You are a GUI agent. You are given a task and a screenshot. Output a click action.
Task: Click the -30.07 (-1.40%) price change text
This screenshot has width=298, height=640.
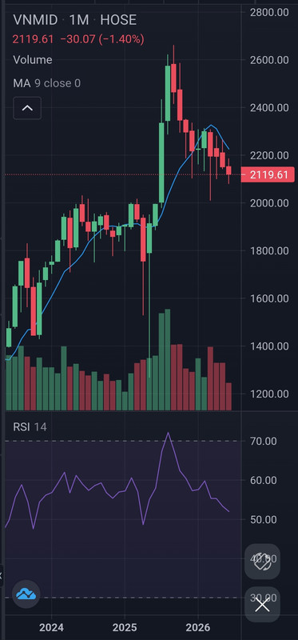[x=102, y=39]
